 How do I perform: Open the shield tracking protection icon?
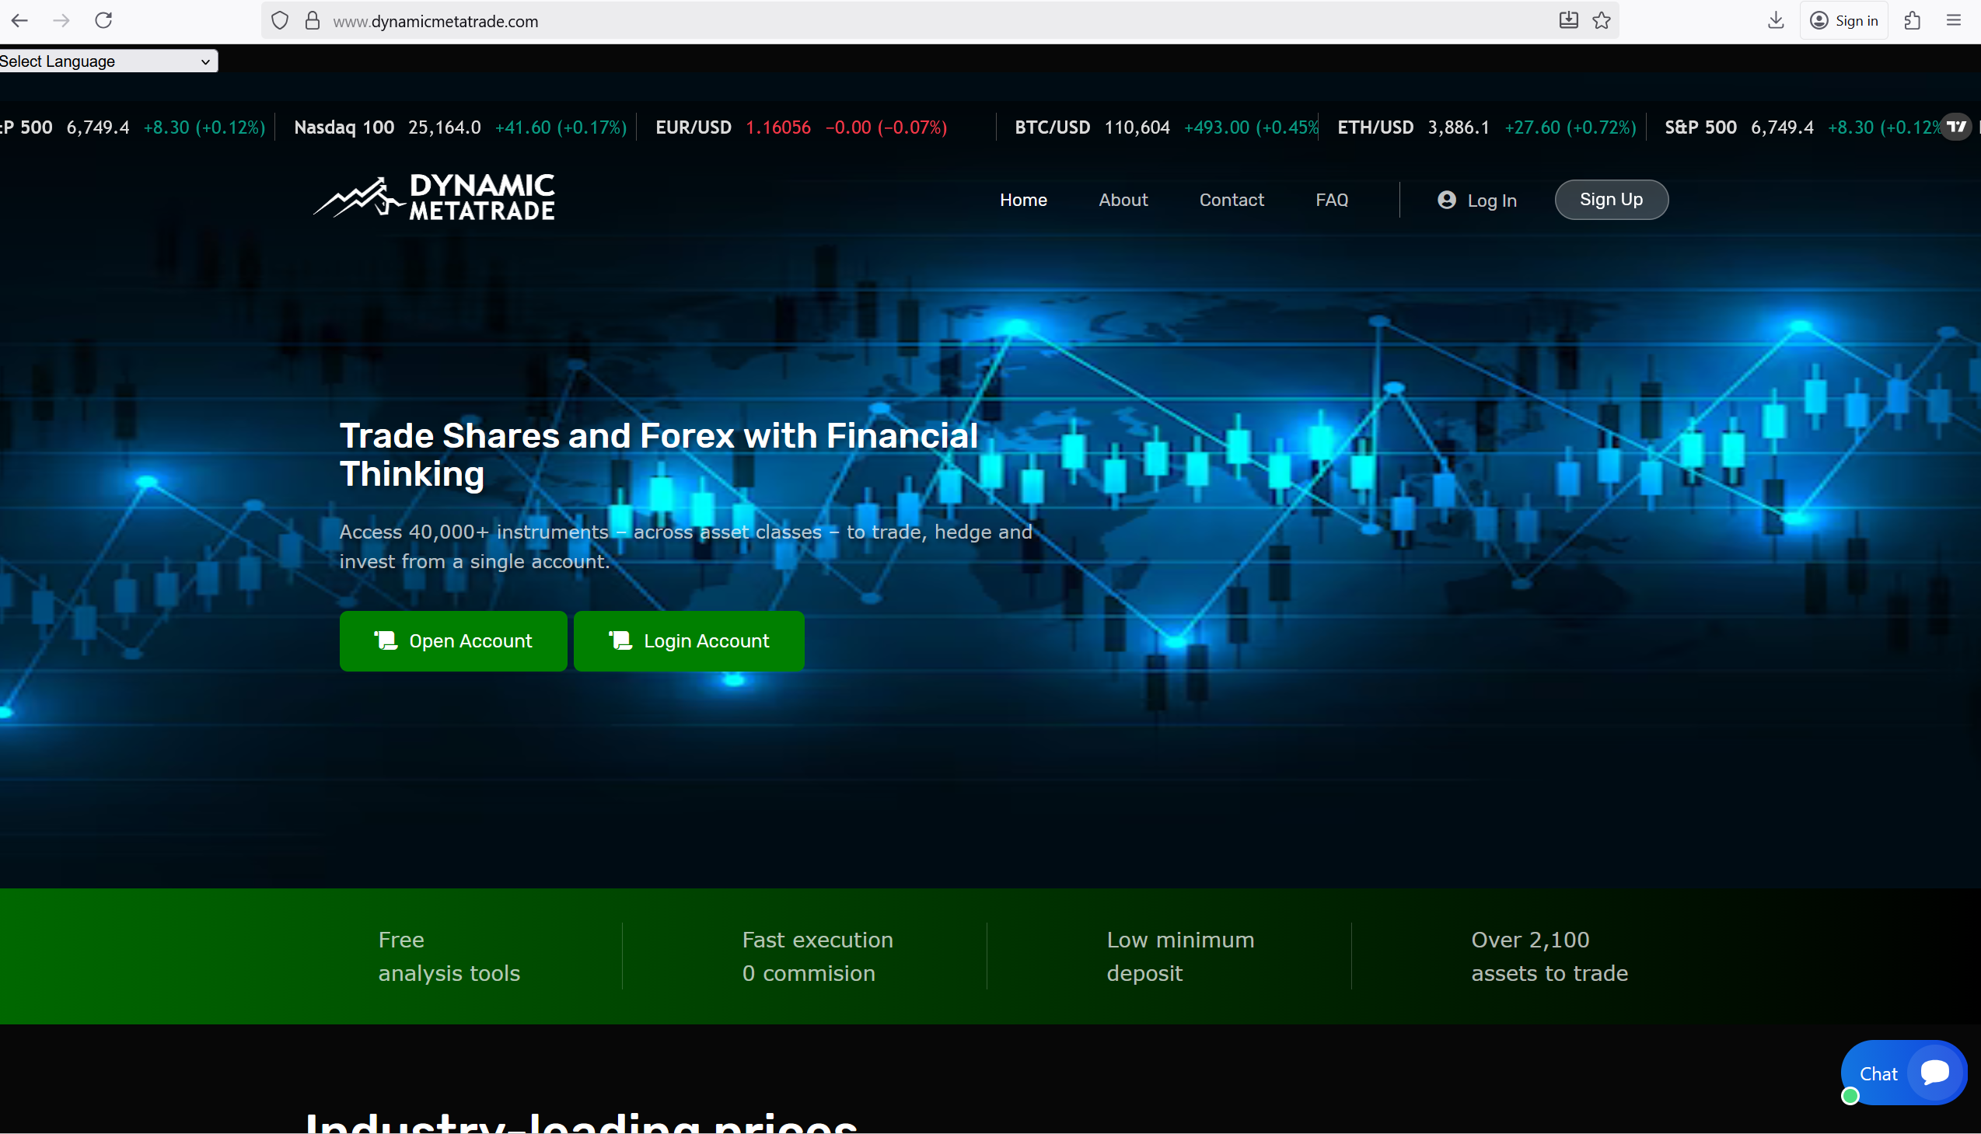point(280,21)
